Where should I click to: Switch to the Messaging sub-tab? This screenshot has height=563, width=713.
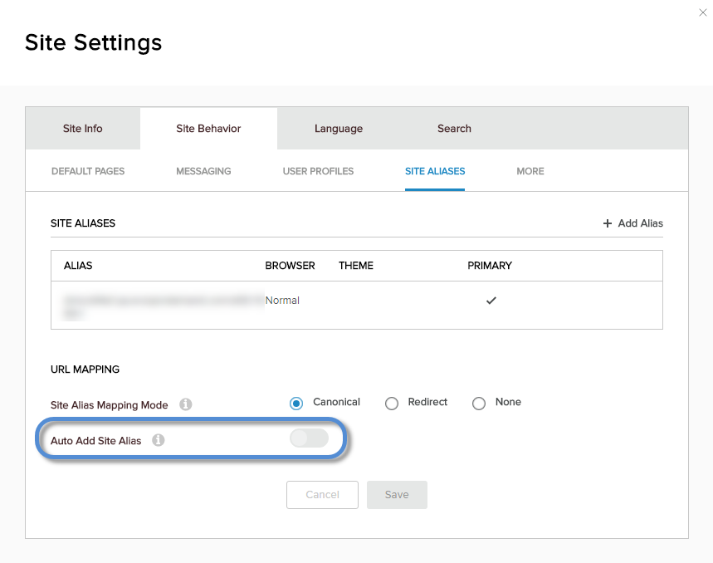point(203,171)
